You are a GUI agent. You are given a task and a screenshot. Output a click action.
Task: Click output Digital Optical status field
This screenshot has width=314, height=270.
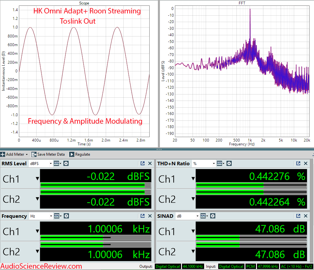[x=168, y=266]
